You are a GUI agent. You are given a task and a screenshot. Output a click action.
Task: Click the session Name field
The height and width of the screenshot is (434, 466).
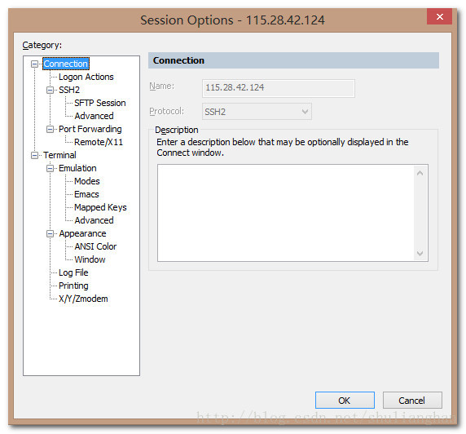tap(279, 88)
